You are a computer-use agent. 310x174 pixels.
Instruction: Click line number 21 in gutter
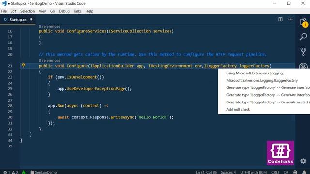[x=10, y=66]
